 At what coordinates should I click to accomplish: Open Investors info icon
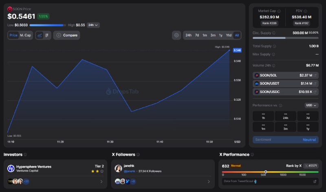tap(25, 154)
